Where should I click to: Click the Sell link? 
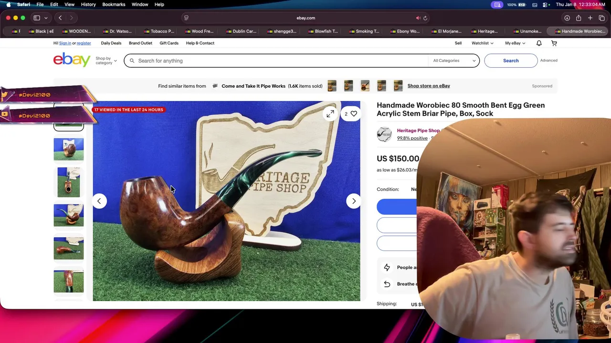tap(458, 43)
